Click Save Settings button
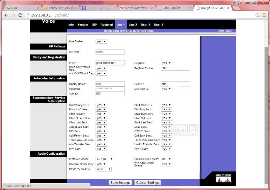Image resolution: width=270 pixels, height=190 pixels. coord(120,183)
